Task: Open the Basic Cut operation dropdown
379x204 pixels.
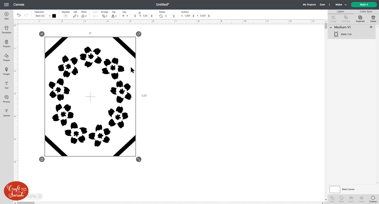Action: pos(42,15)
